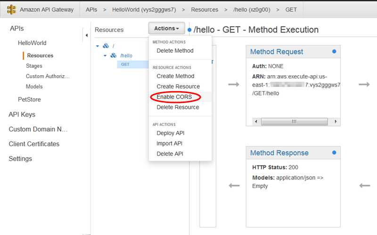Click the root resource icon in tree
The width and height of the screenshot is (377, 235).
click(106, 46)
